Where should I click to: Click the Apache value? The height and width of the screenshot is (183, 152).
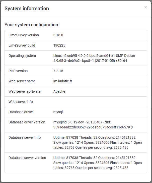[x=59, y=91]
